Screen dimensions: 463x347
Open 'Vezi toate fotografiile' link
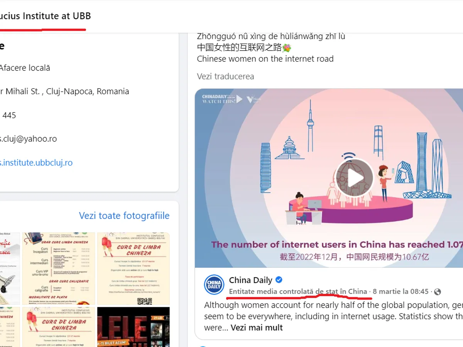point(124,216)
